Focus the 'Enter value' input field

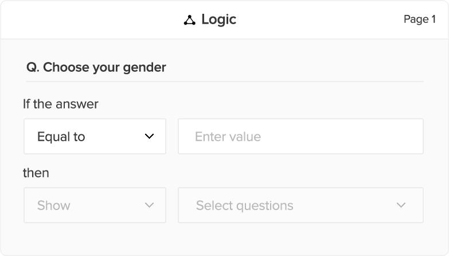[300, 137]
